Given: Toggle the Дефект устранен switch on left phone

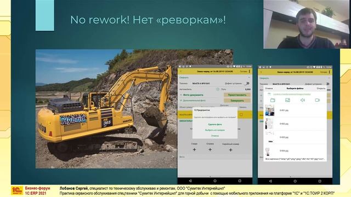Looking at the screenshot, I should click(247, 83).
